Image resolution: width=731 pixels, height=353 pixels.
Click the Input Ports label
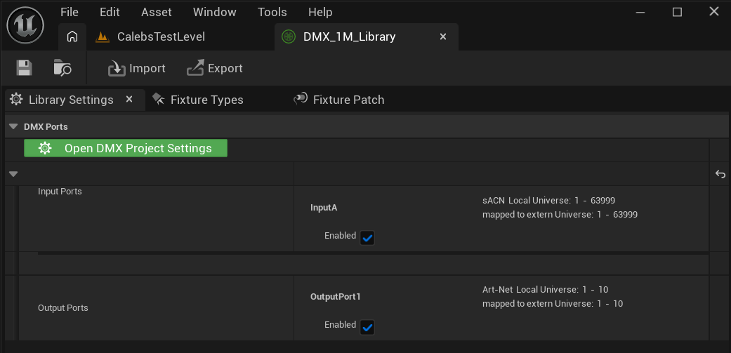point(60,192)
